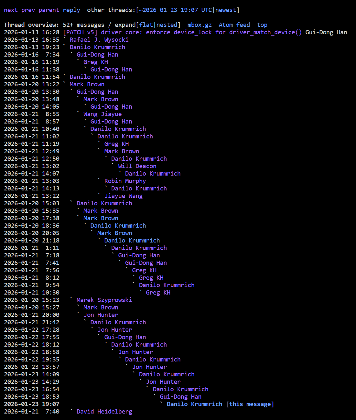
Task: Open the 'Atom feed' link
Action: [234, 25]
